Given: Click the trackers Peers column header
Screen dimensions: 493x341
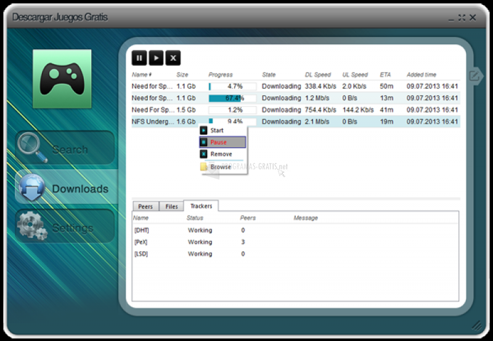Looking at the screenshot, I should 248,218.
